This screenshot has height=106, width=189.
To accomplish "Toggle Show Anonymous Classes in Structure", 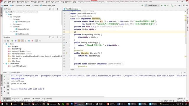I will [29, 41].
